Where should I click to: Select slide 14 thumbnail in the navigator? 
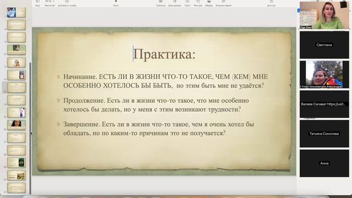point(16,100)
